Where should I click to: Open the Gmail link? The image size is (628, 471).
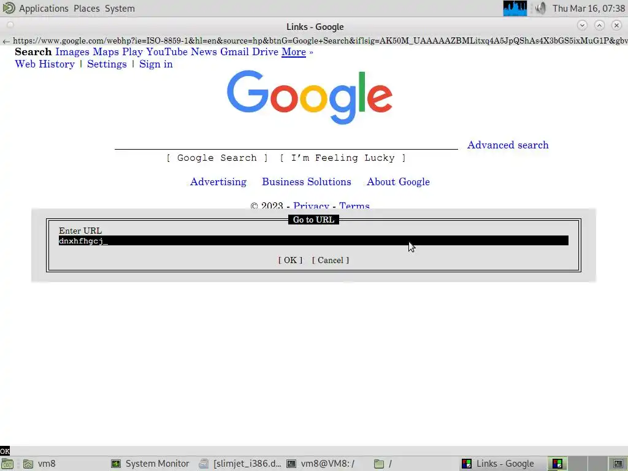[x=235, y=52]
